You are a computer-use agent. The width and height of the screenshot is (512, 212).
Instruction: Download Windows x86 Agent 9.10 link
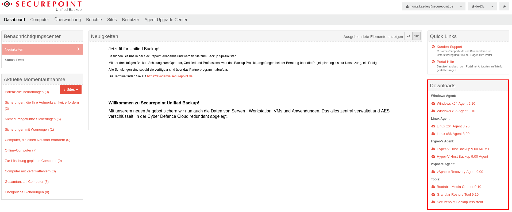pos(456,111)
